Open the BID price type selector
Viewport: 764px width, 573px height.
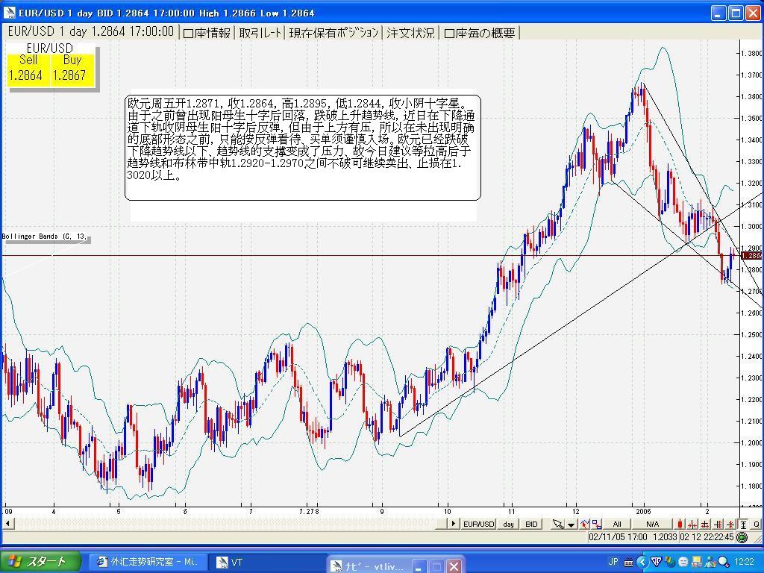click(x=531, y=524)
